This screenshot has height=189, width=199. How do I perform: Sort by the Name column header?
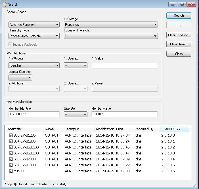point(53,129)
